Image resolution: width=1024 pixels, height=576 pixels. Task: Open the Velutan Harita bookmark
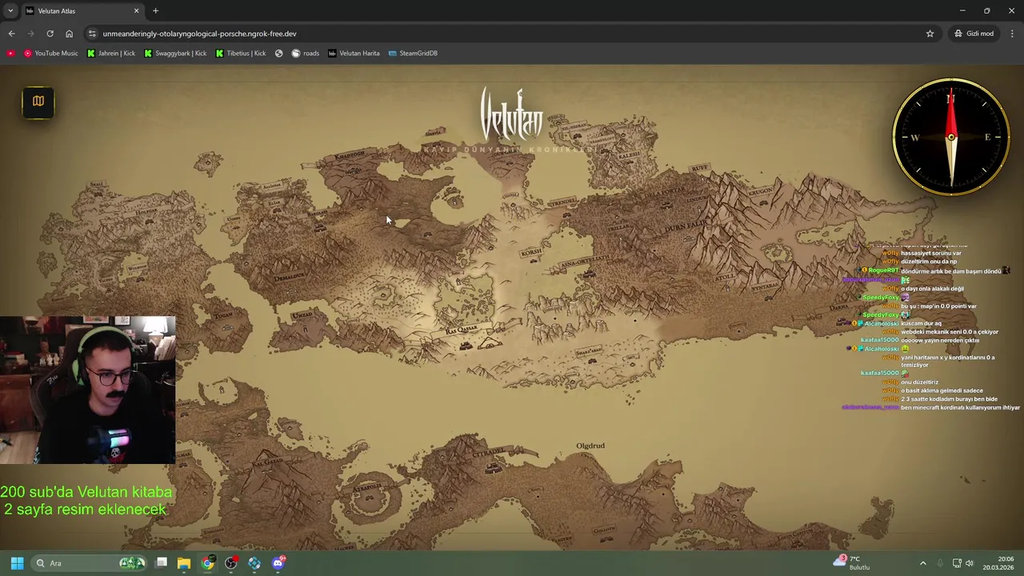click(354, 53)
